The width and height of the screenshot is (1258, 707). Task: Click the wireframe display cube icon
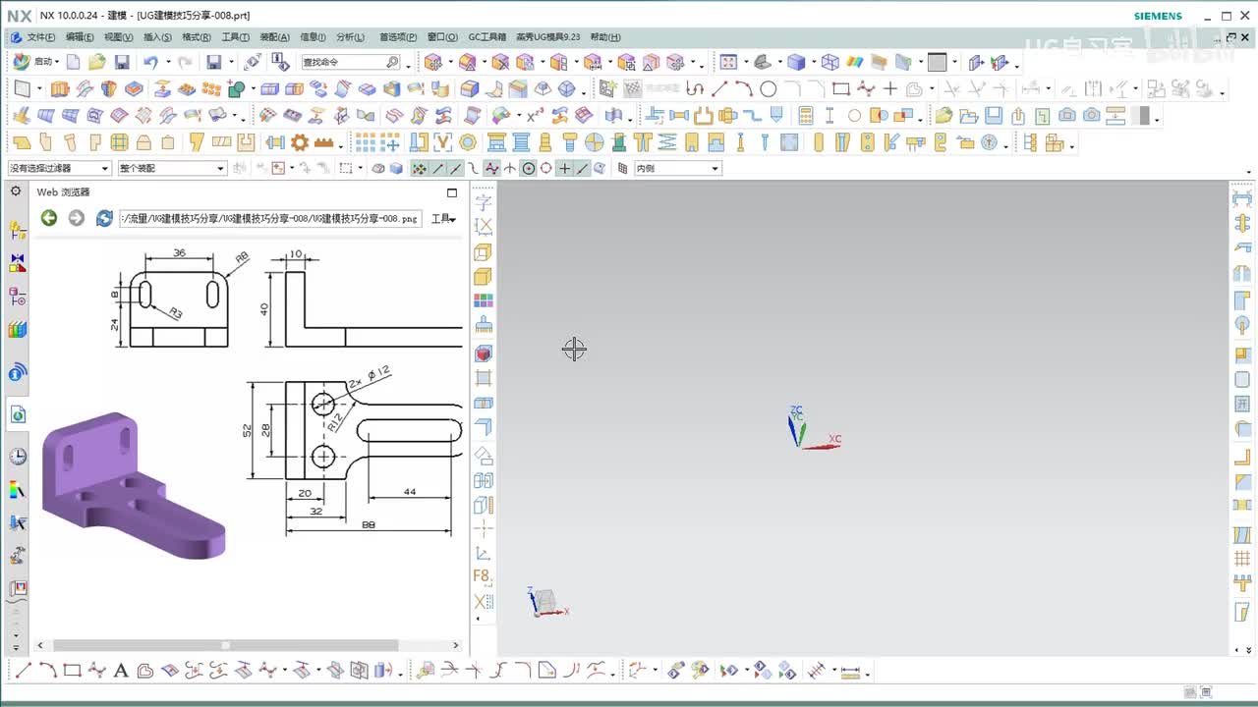click(830, 62)
